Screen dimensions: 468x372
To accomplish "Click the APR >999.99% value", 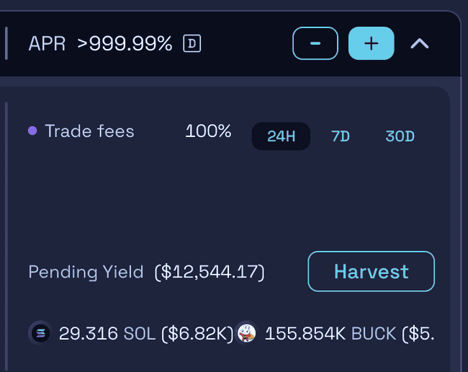I will tap(125, 44).
